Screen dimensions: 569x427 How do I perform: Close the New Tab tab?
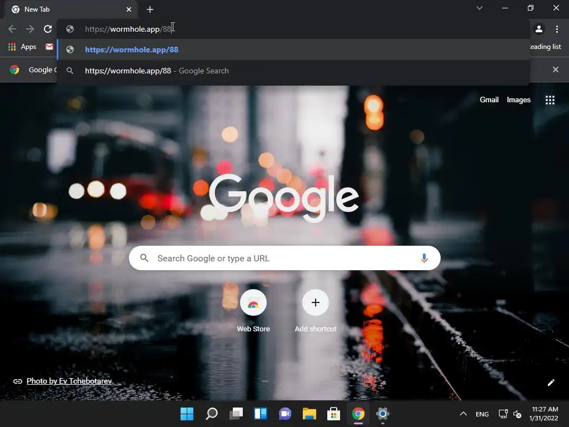tap(129, 9)
